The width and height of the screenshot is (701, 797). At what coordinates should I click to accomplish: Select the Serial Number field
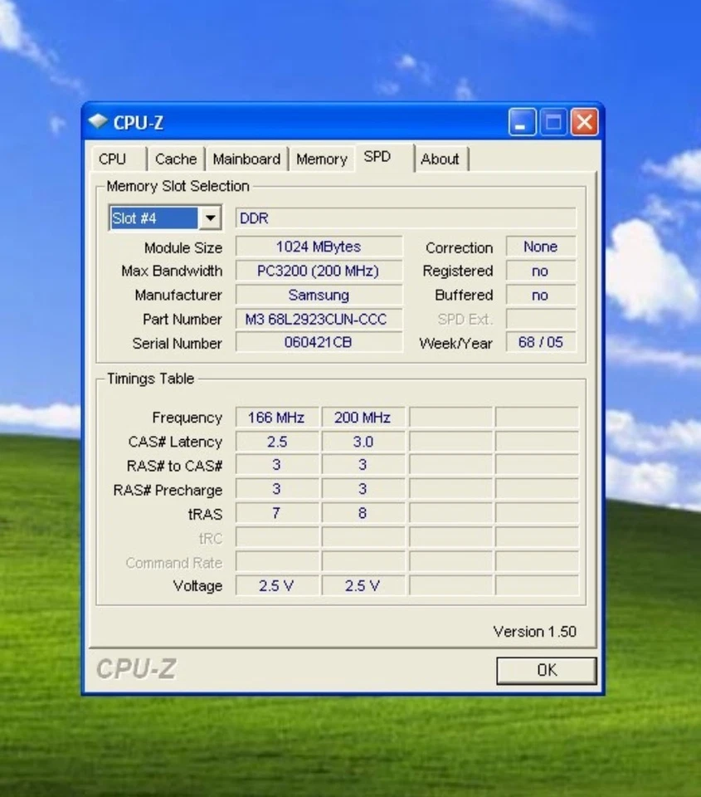(318, 343)
